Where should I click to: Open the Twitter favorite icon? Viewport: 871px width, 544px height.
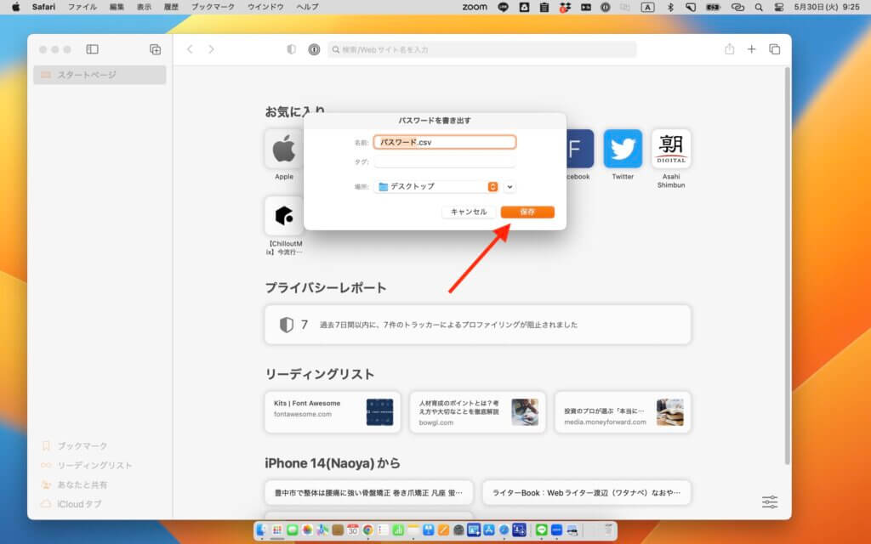pos(623,149)
